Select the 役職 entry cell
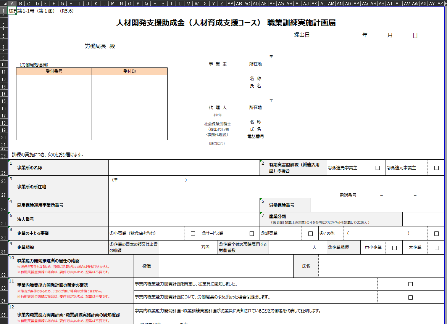This screenshot has width=447, height=324. [x=226, y=266]
